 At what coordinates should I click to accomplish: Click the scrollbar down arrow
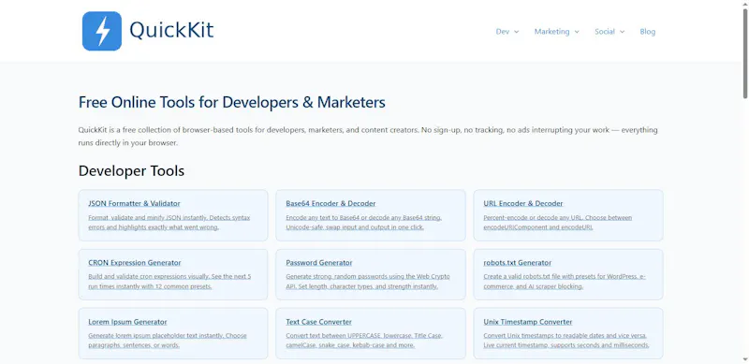point(744,360)
